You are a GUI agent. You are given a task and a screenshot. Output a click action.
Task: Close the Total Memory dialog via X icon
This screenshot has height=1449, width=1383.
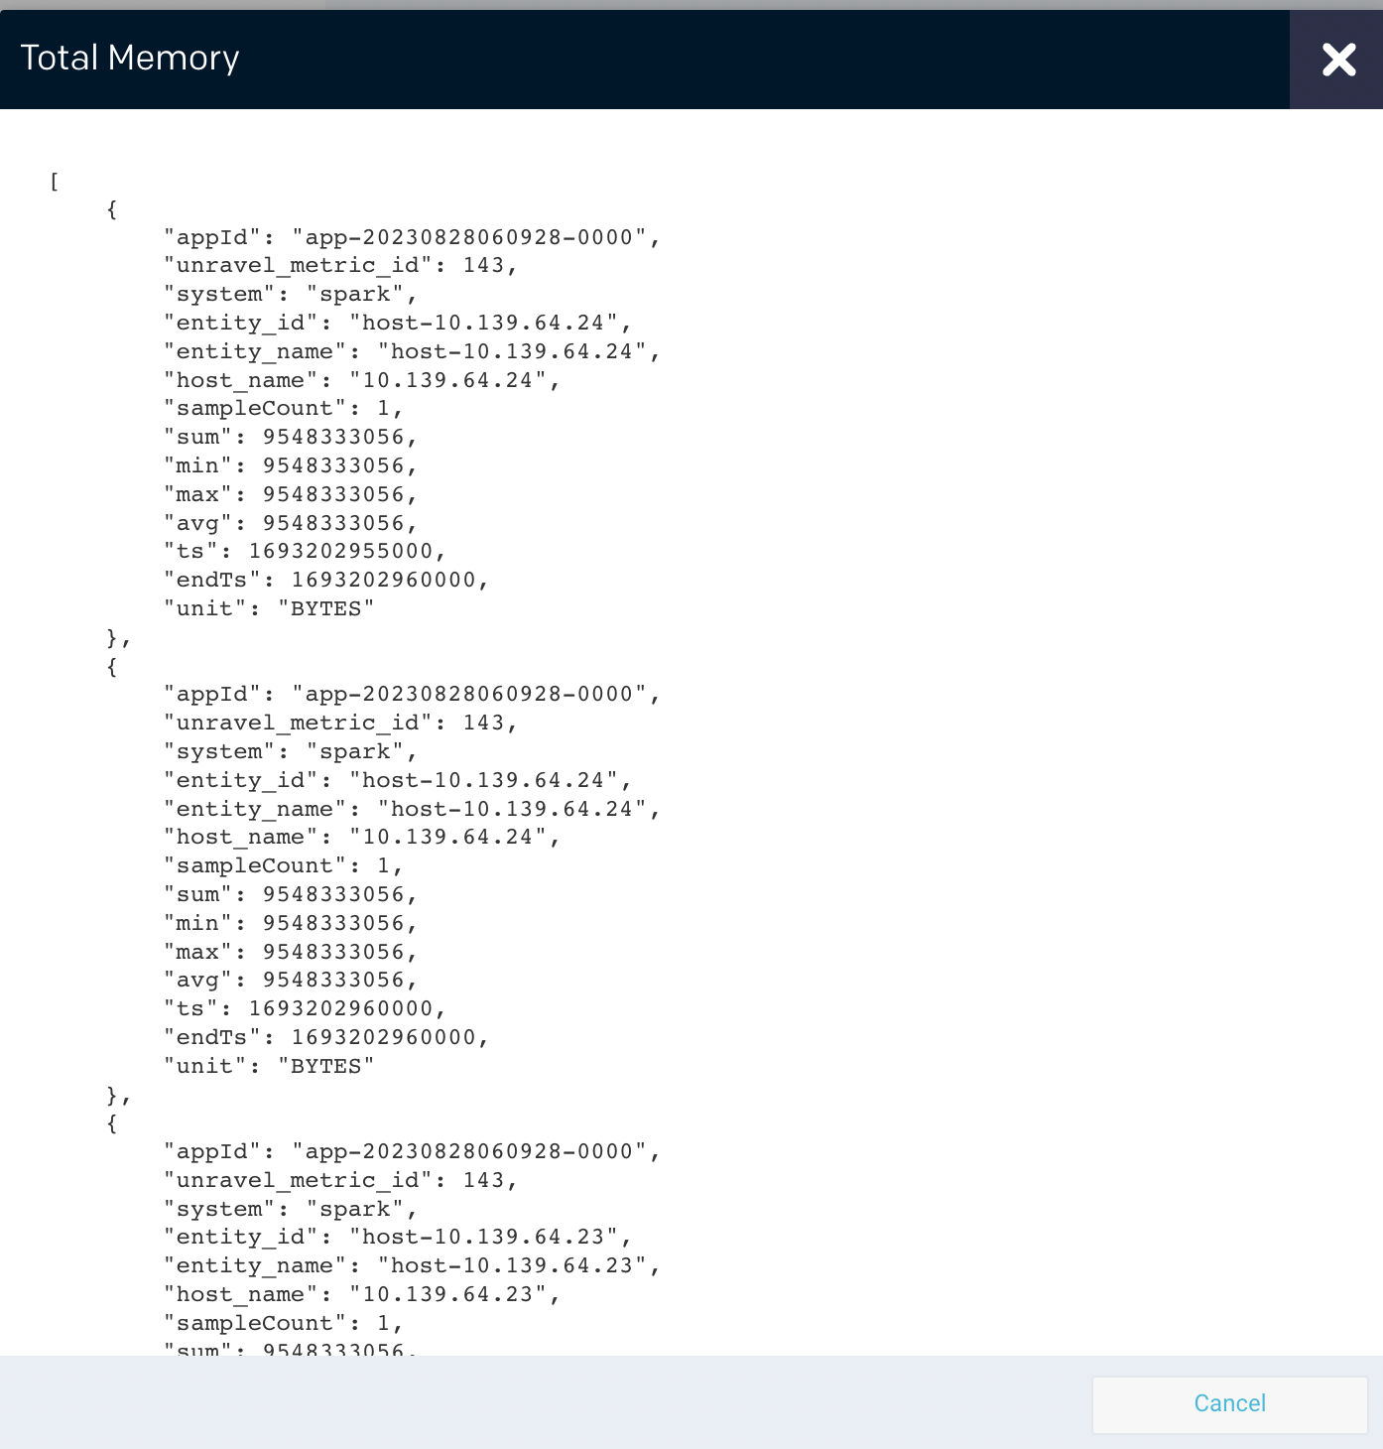(x=1338, y=60)
